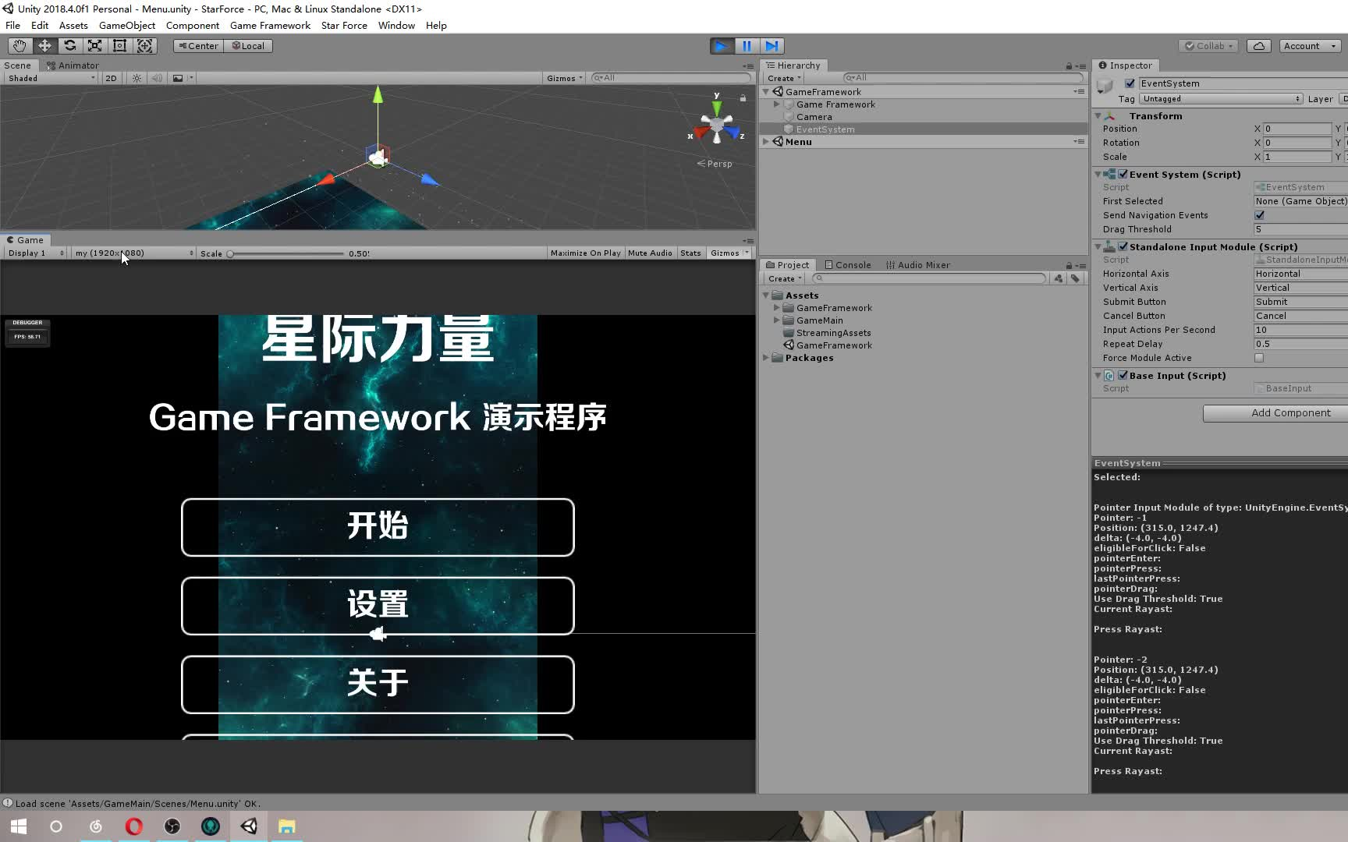Pause the game with the pause button
1348x842 pixels.
[747, 46]
